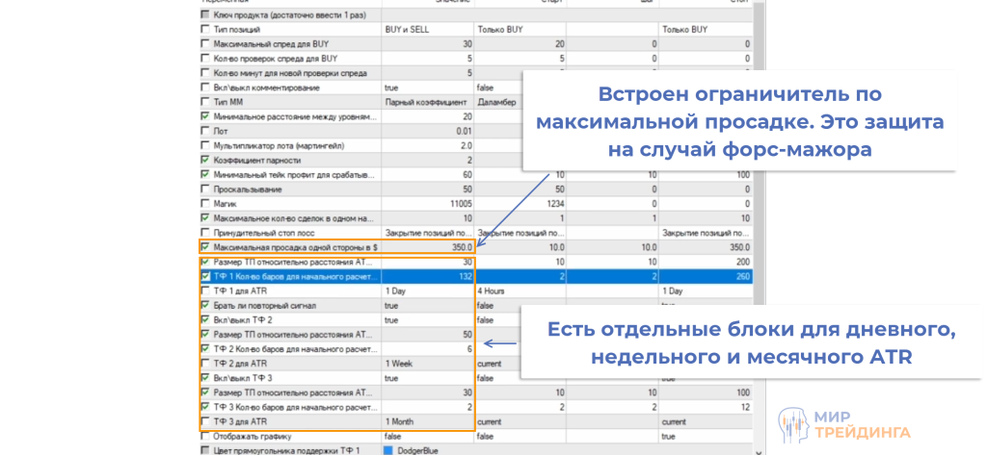Enable the Лот parameter checkbox
This screenshot has width=987, height=455.
(204, 131)
